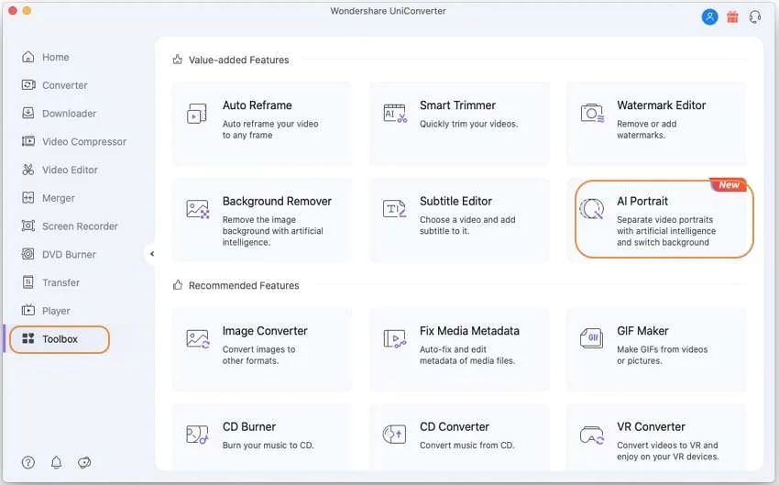
Task: Click the Fix Media Metadata icon
Action: 395,339
